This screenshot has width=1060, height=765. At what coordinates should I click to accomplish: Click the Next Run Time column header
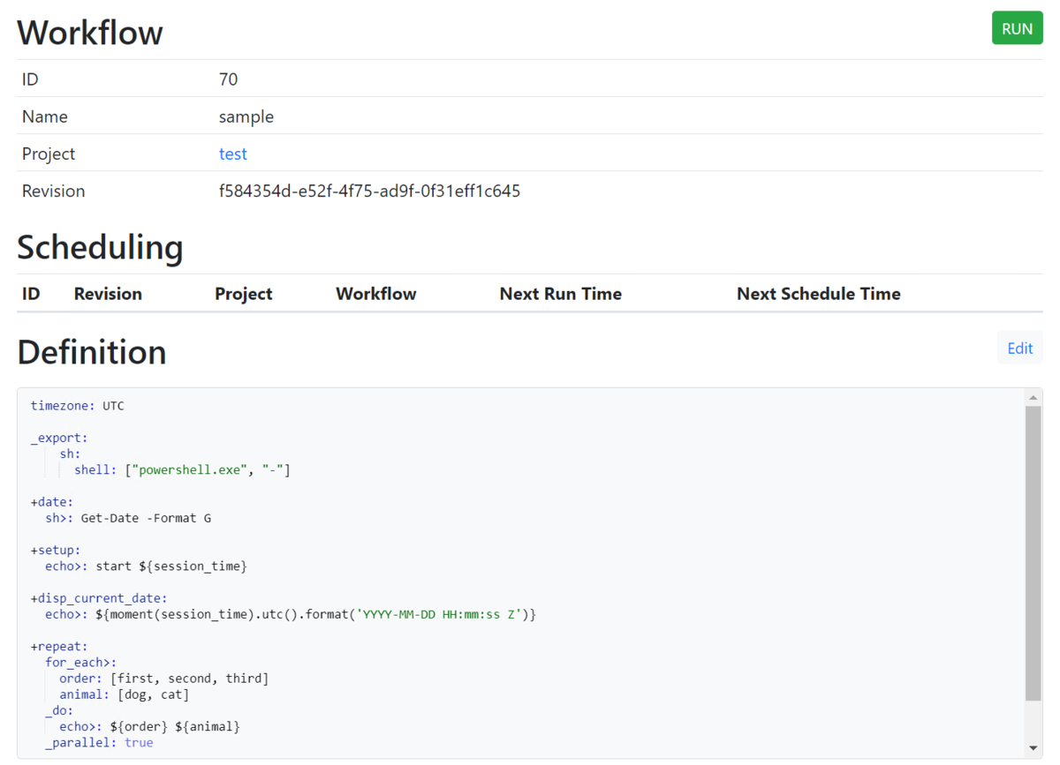pyautogui.click(x=561, y=294)
